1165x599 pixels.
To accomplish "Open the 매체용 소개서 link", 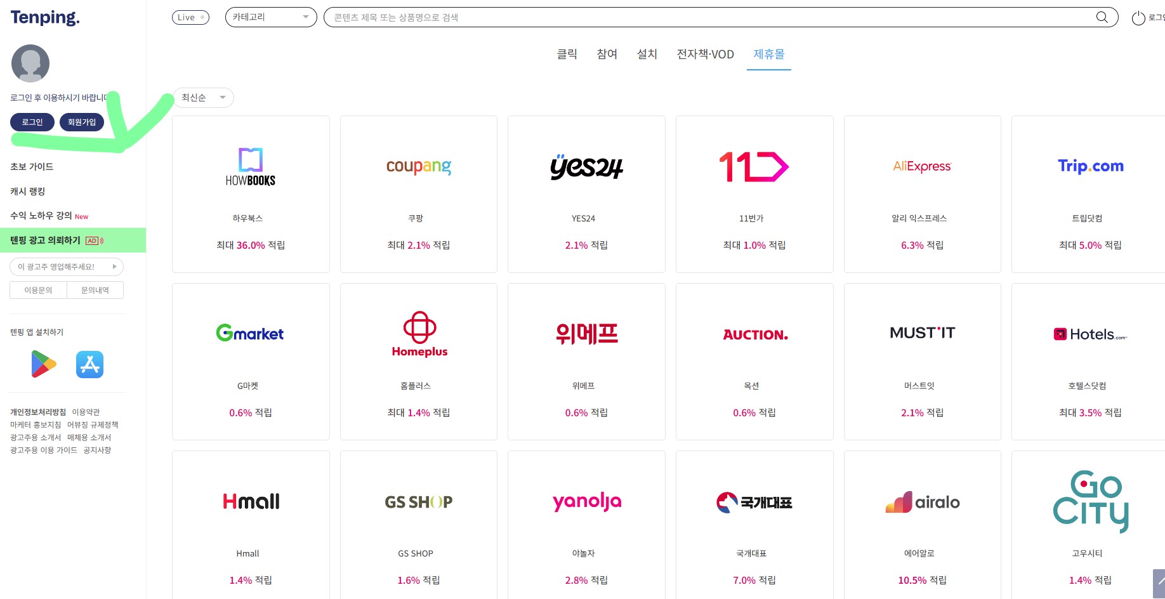I will [89, 437].
